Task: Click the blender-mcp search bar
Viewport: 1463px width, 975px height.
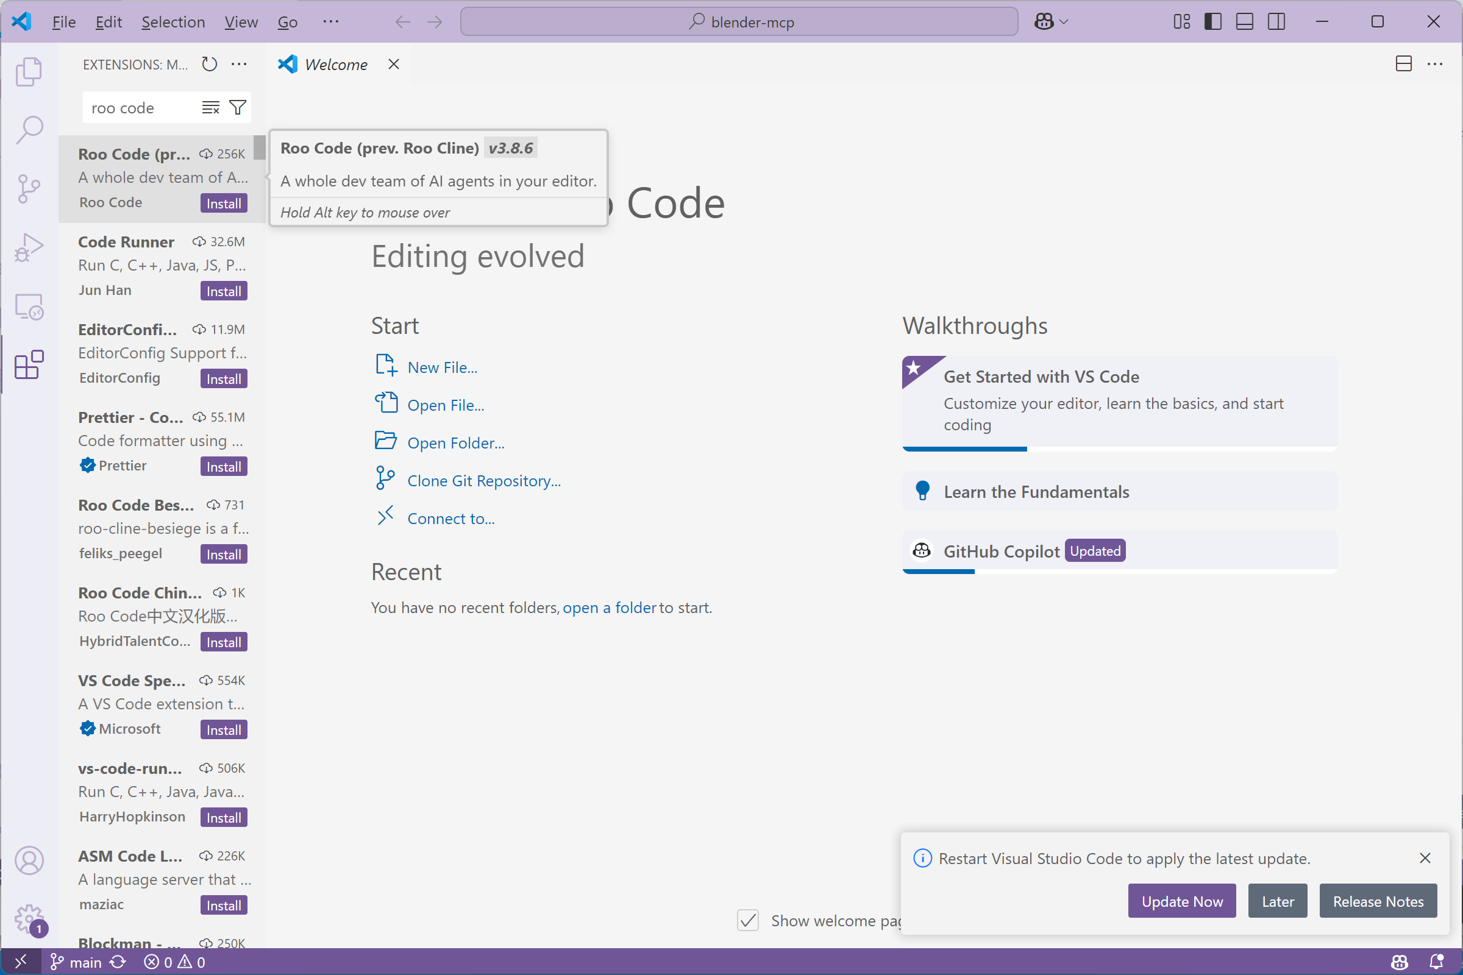Action: coord(740,21)
